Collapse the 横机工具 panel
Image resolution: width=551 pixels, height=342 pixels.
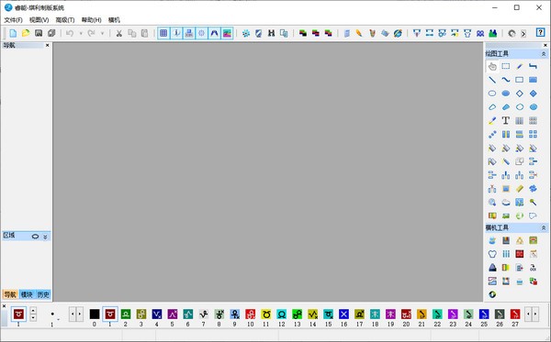click(544, 227)
